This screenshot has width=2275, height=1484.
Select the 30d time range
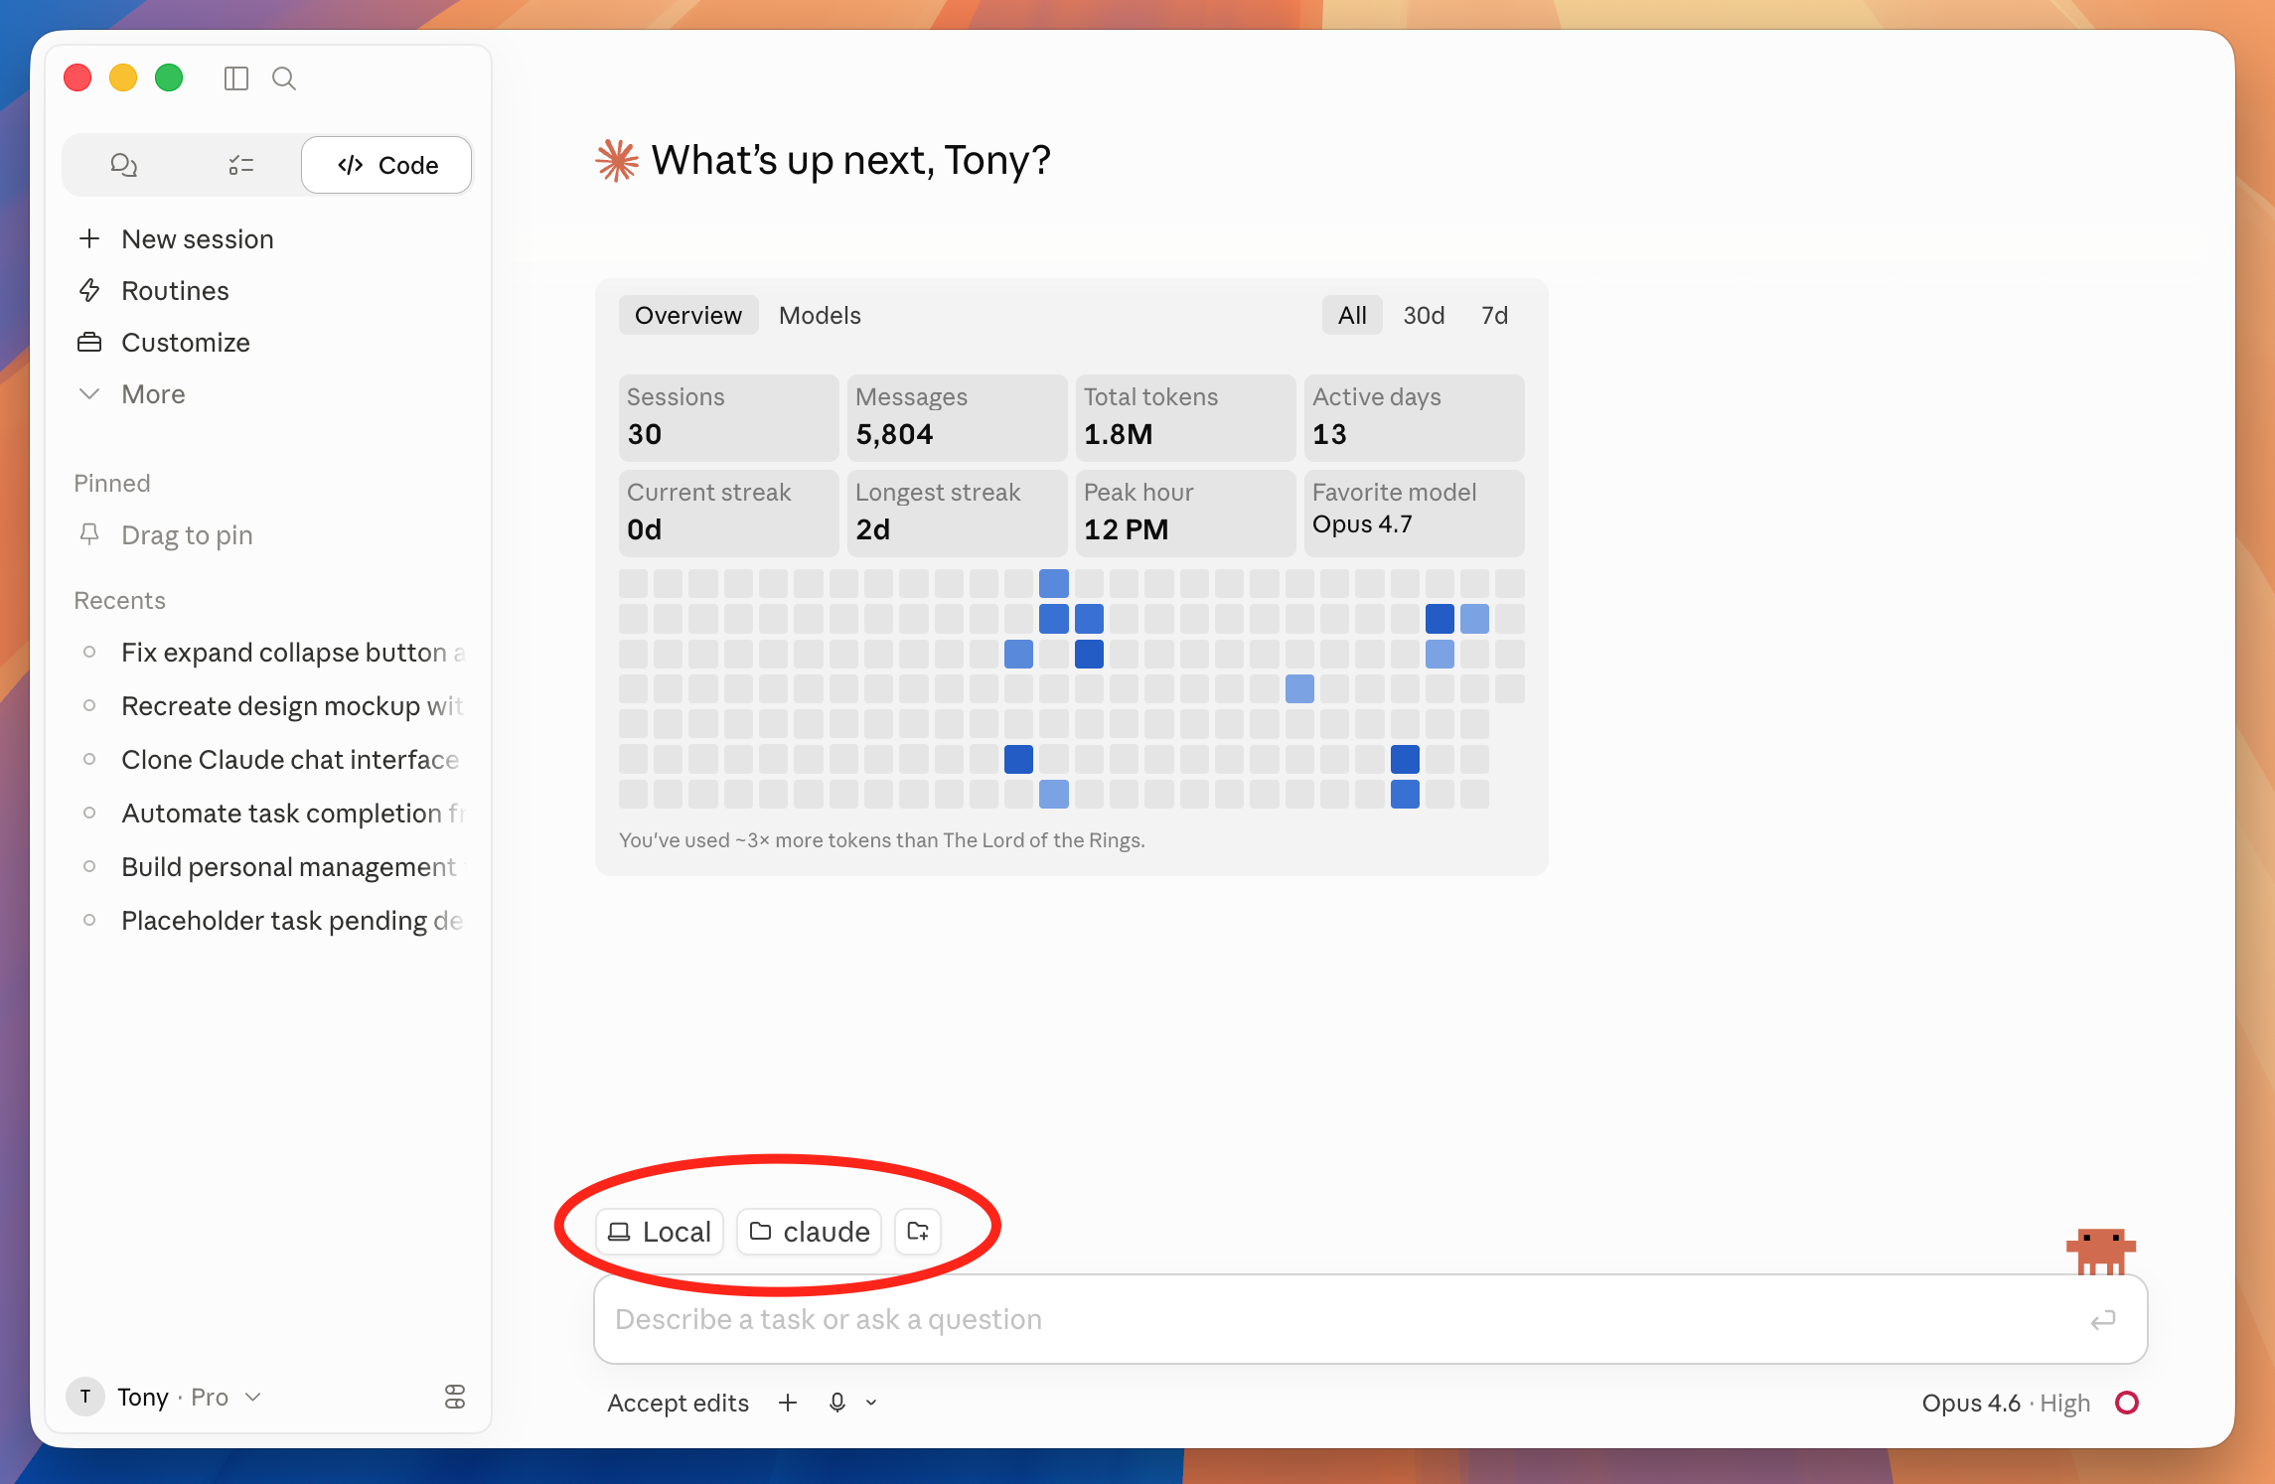pyautogui.click(x=1424, y=316)
